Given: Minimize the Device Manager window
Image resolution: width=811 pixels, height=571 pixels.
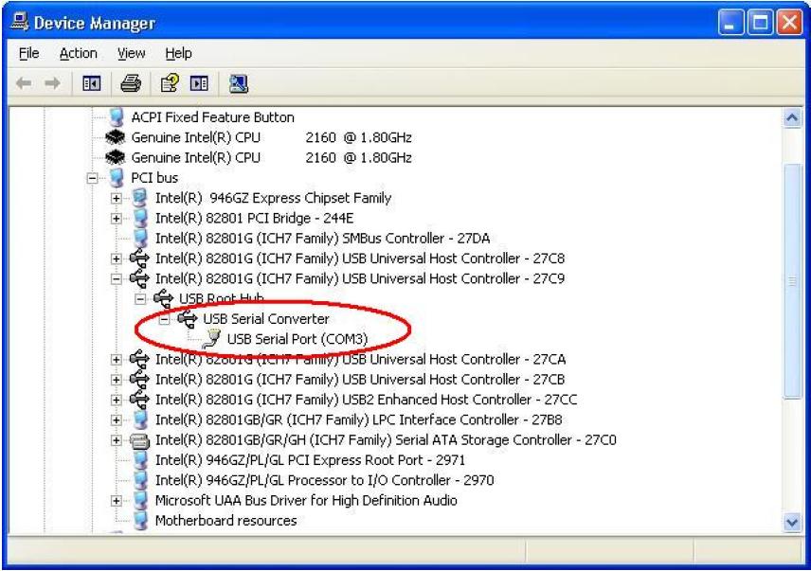Looking at the screenshot, I should 730,23.
